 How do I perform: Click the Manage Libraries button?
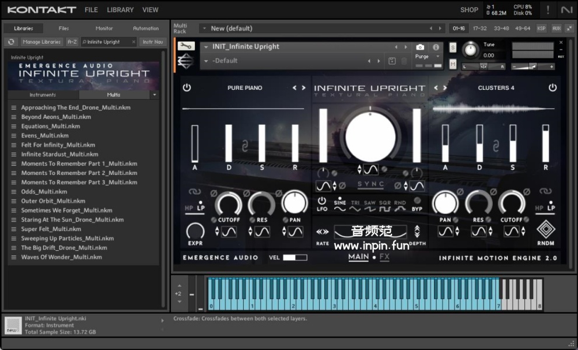[x=42, y=42]
